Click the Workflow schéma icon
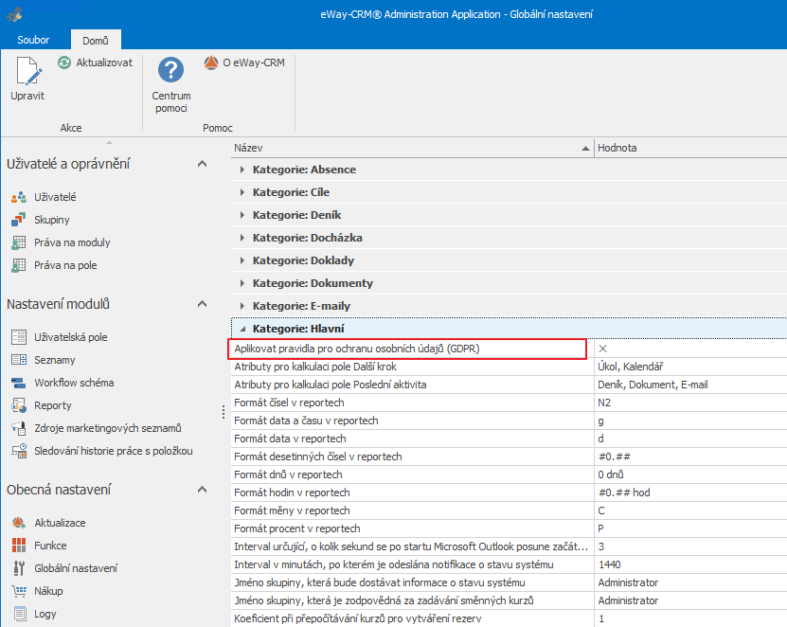 tap(19, 383)
